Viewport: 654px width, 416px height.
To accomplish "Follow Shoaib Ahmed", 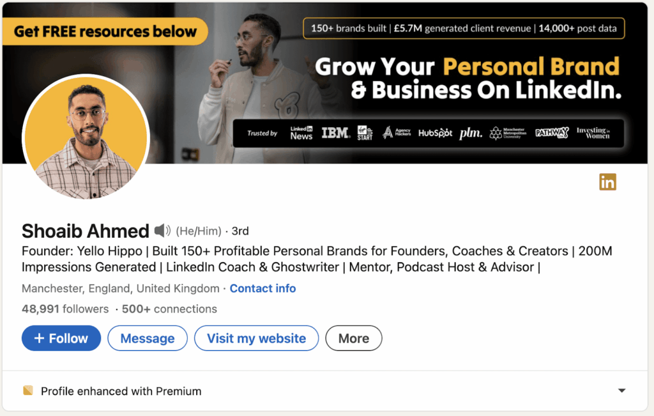I will 61,339.
